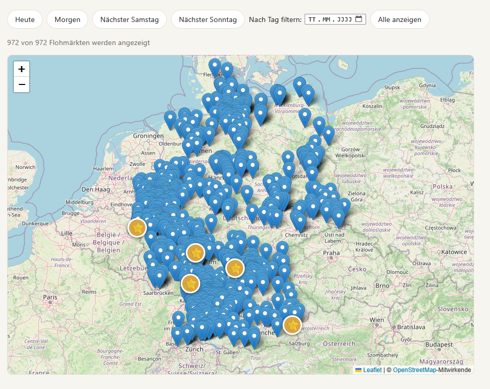Select lone blue marker west of Oldenburg cluster
490x389 pixels.
(x=170, y=120)
